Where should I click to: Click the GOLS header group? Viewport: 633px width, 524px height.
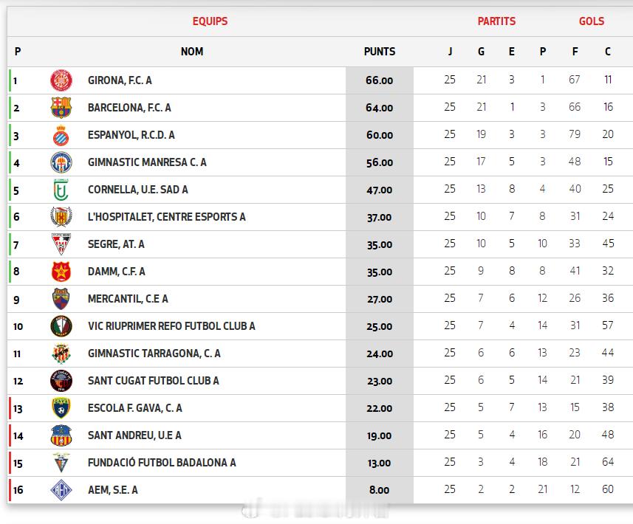point(591,21)
